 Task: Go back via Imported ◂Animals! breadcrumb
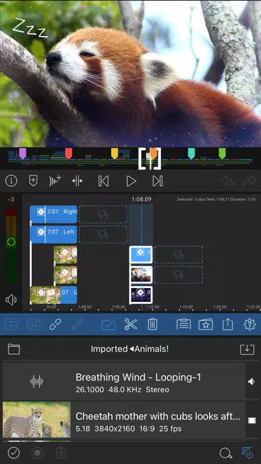(130, 349)
